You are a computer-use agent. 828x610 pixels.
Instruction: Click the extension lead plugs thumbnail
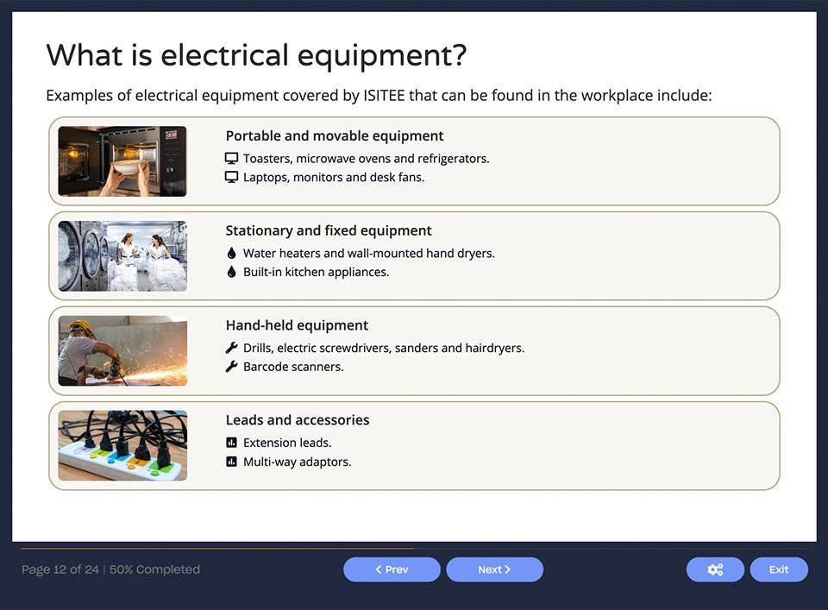coord(122,445)
